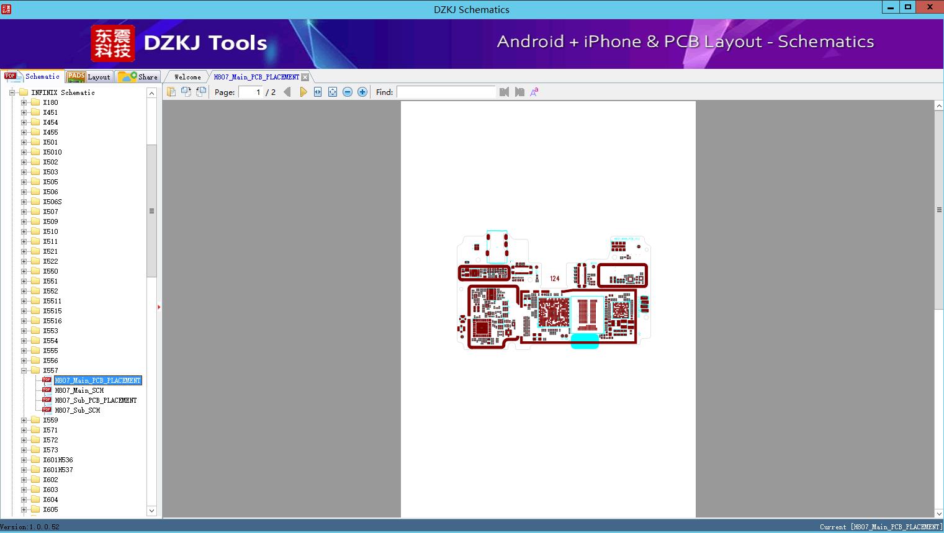This screenshot has height=533, width=944.
Task: Open H807_Main_SCH file
Action: pyautogui.click(x=79, y=390)
